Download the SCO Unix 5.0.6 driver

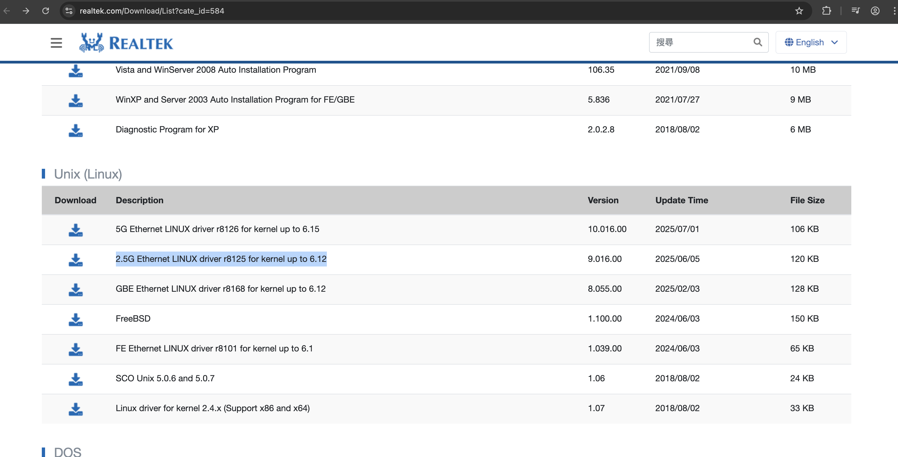coord(75,379)
